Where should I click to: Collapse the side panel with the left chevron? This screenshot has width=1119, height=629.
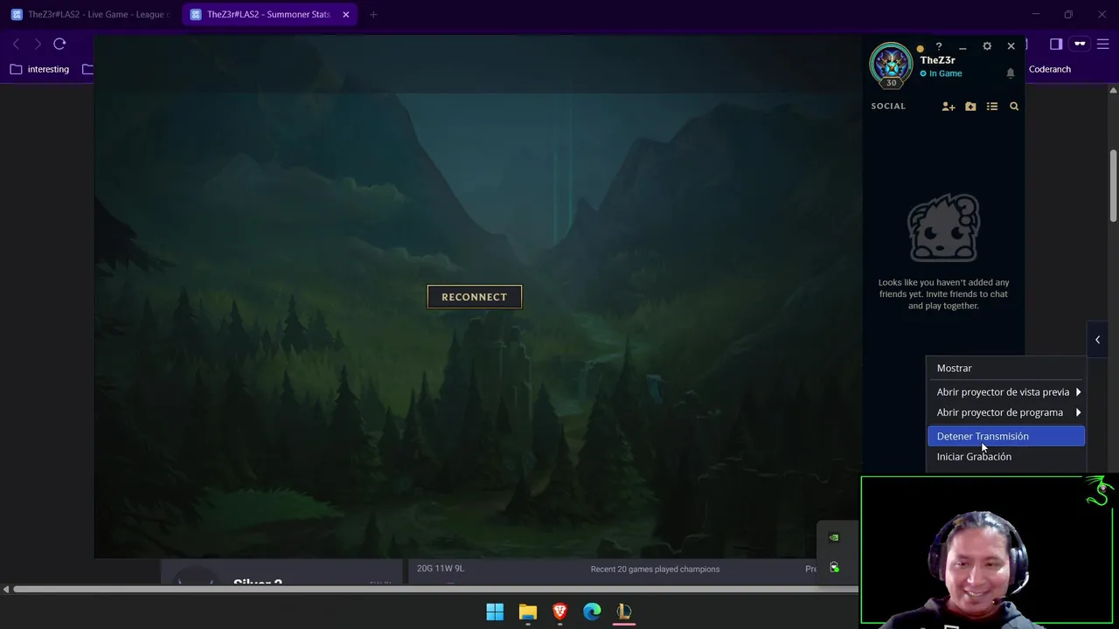point(1097,340)
